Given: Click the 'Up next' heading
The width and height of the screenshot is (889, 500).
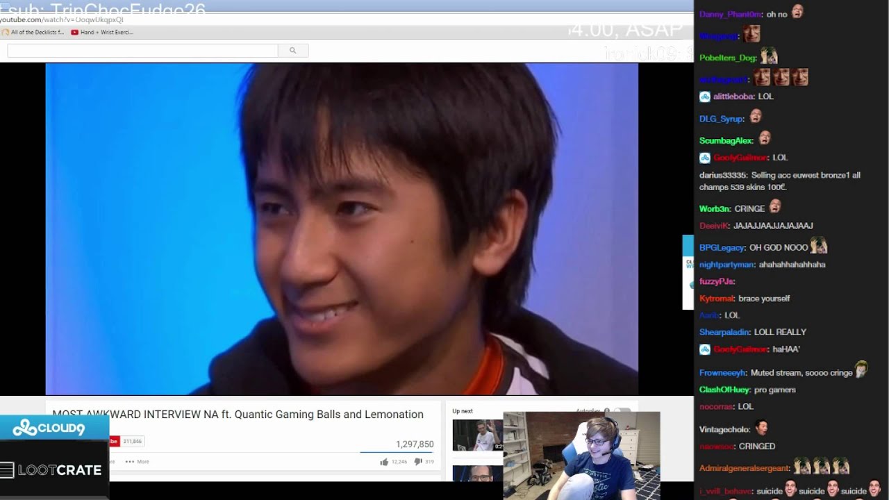Looking at the screenshot, I should (463, 411).
